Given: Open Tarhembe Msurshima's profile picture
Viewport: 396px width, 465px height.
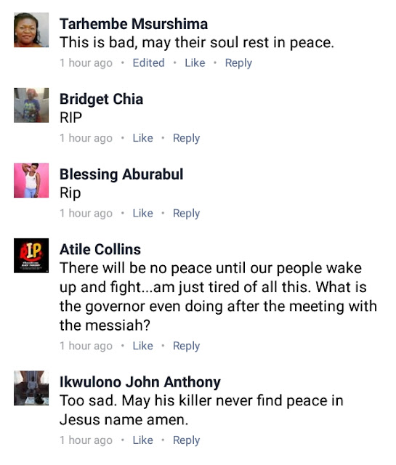Looking at the screenshot, I should tap(31, 30).
